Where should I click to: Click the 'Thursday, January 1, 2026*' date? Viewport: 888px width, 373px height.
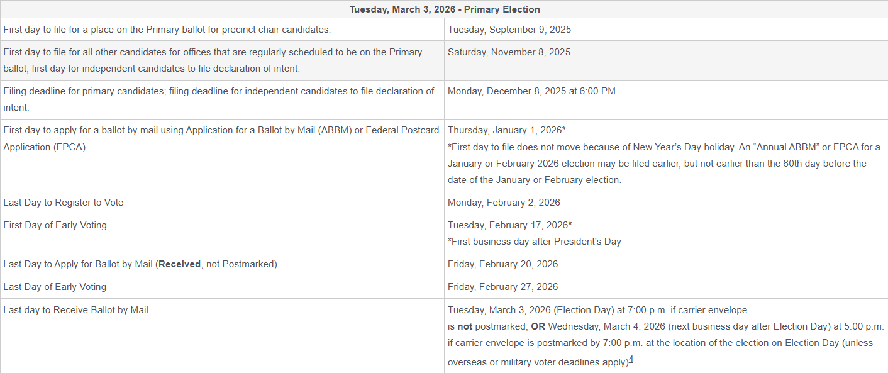tap(506, 130)
